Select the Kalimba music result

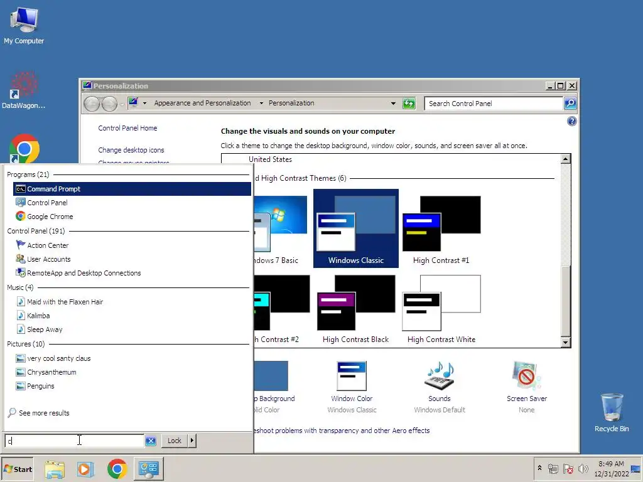tap(38, 316)
